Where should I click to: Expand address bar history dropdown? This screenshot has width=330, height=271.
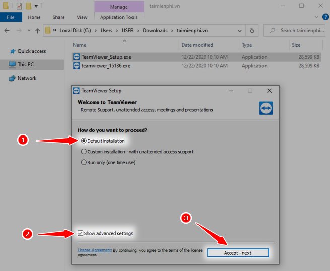coord(239,31)
